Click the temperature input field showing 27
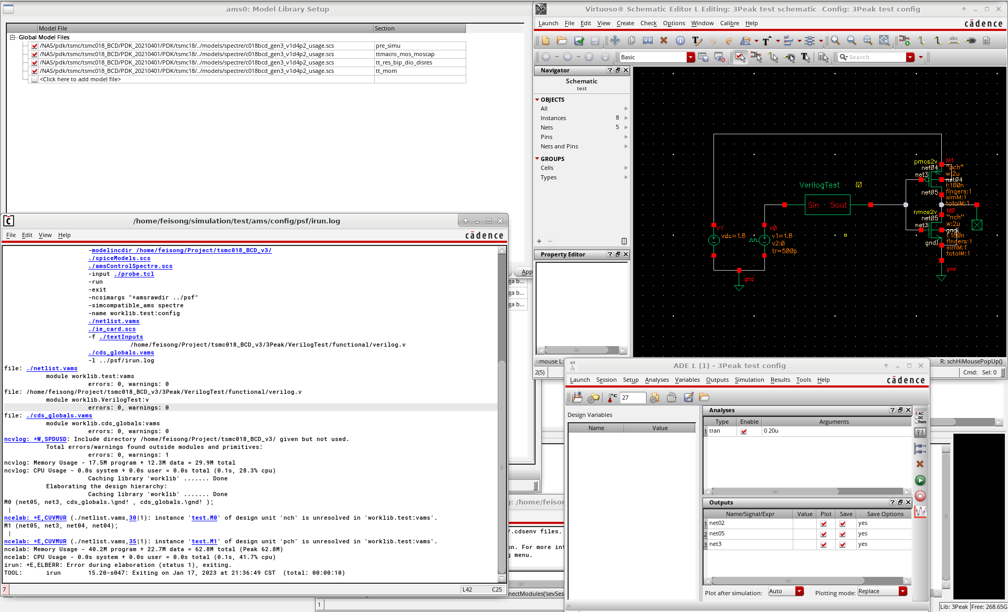The image size is (1008, 612). [633, 398]
